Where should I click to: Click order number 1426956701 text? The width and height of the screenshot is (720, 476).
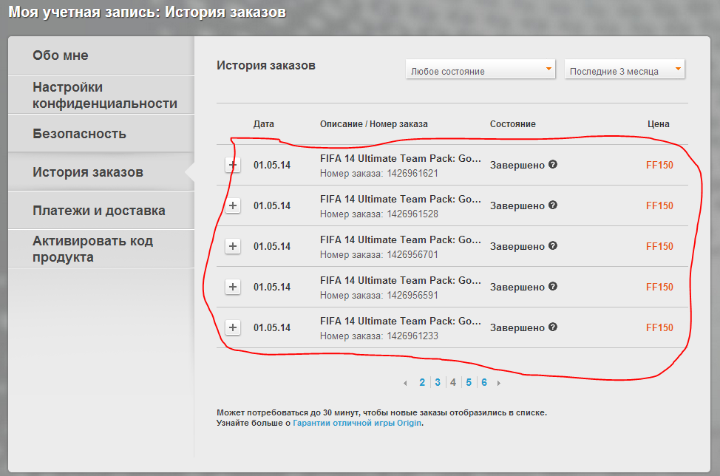point(412,255)
